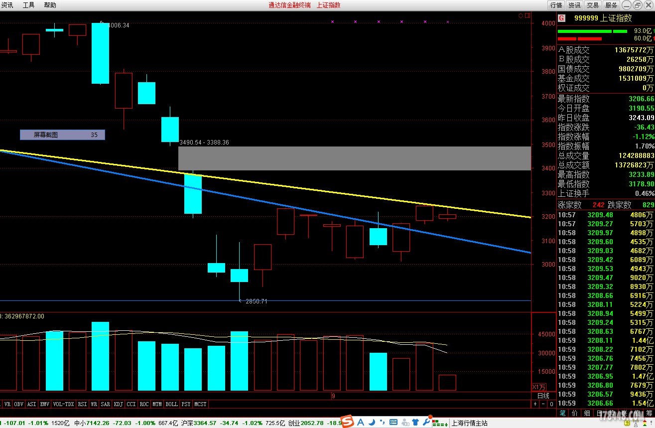Click the 2850.71 low price label
This screenshot has width=655, height=428.
pyautogui.click(x=257, y=301)
